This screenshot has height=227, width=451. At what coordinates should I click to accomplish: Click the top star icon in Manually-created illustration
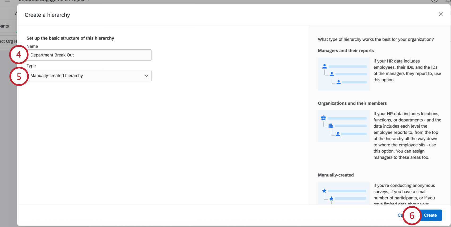[x=324, y=191]
